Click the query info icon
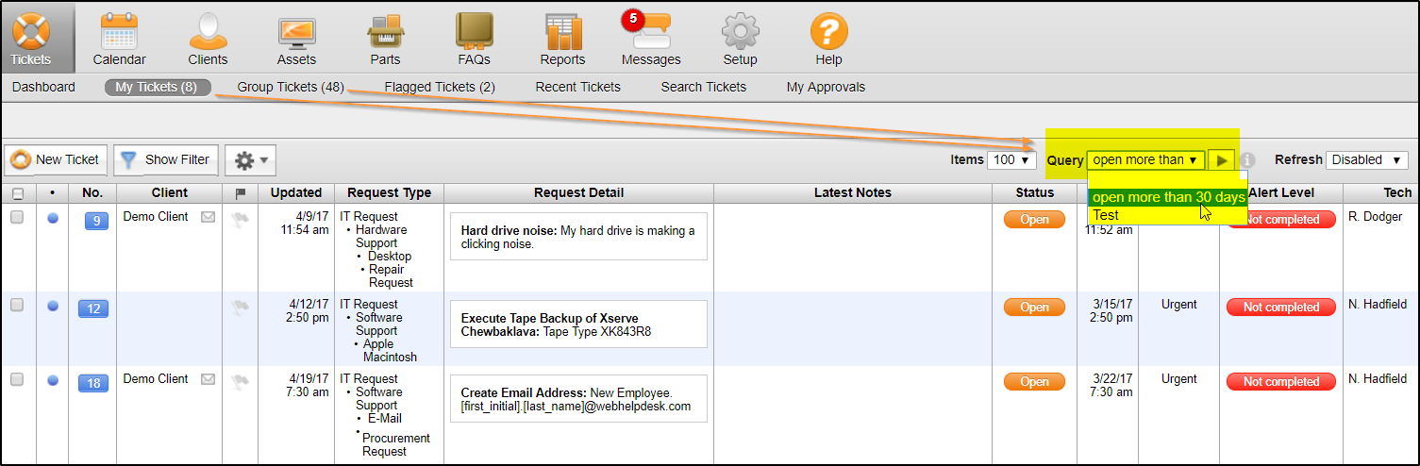This screenshot has height=466, width=1420. click(1247, 160)
